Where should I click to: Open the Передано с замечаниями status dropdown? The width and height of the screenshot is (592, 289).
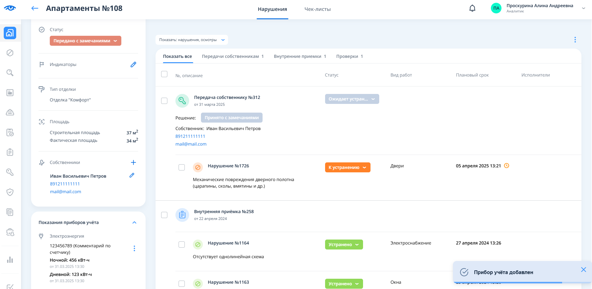pyautogui.click(x=85, y=41)
